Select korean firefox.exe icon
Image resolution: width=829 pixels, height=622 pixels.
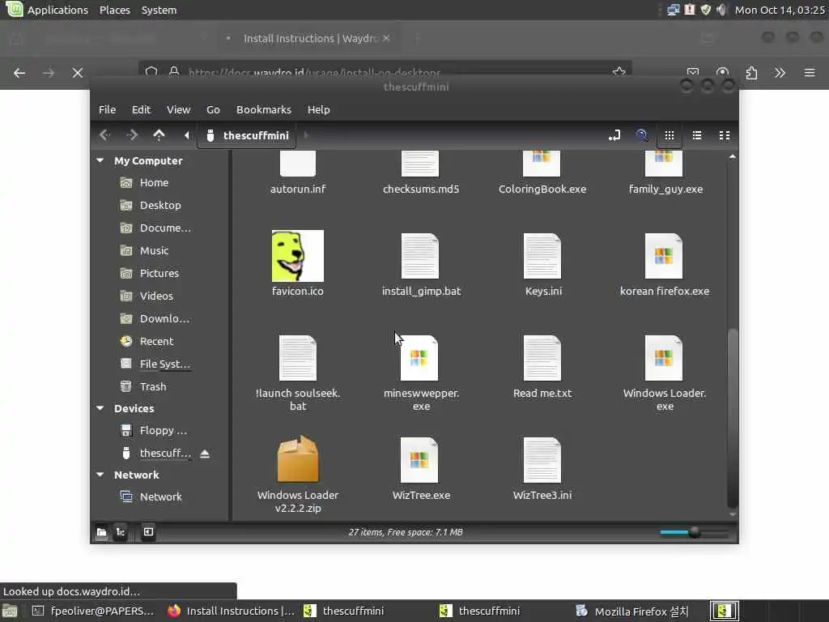point(664,256)
